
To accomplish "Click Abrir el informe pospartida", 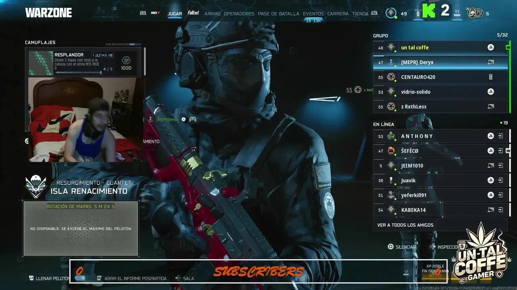I will tap(135, 278).
